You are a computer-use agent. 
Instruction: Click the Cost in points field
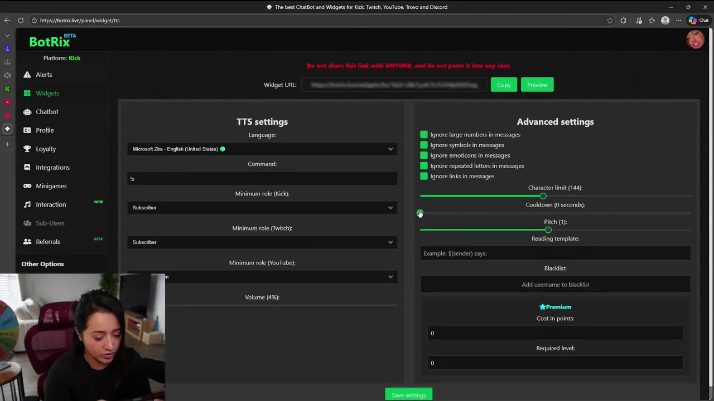[x=555, y=333]
